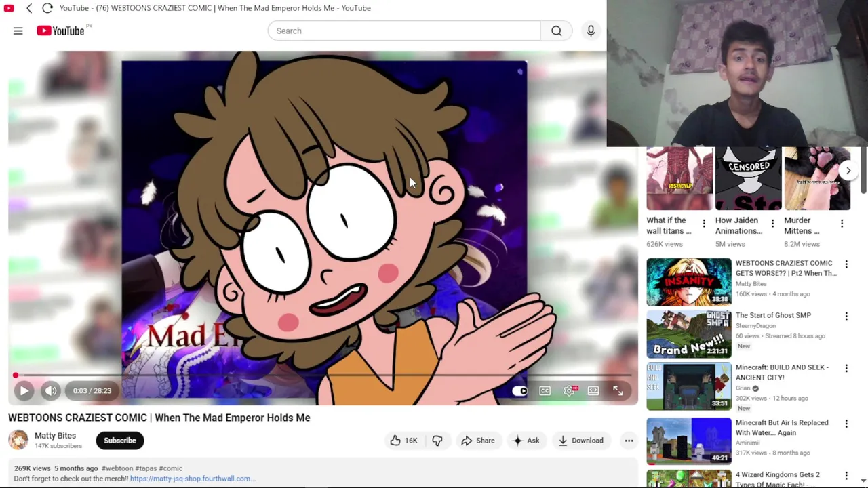Viewport: 868px width, 488px height.
Task: Open the merch shop fourthwall link
Action: [193, 479]
